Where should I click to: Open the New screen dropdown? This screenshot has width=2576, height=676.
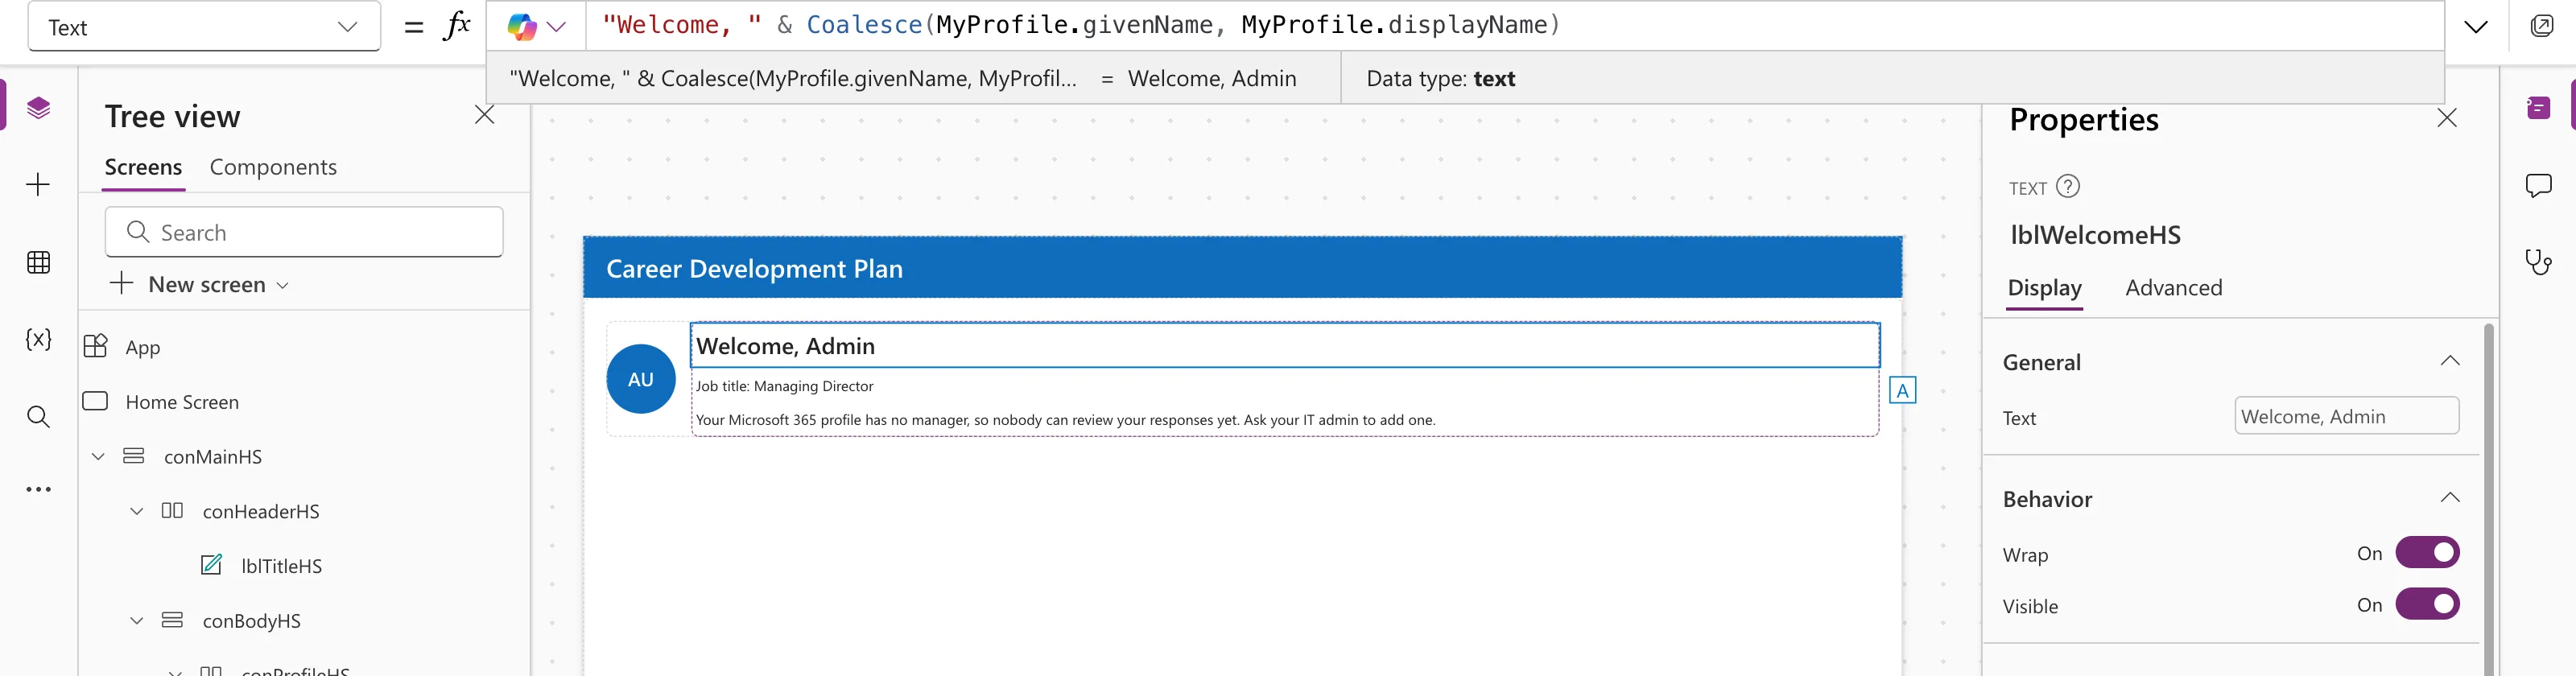coord(199,284)
